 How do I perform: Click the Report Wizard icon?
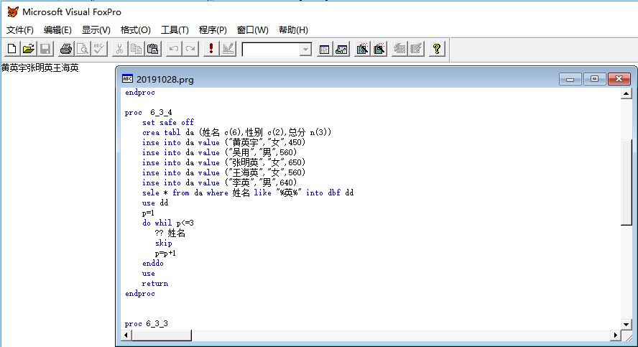(379, 49)
